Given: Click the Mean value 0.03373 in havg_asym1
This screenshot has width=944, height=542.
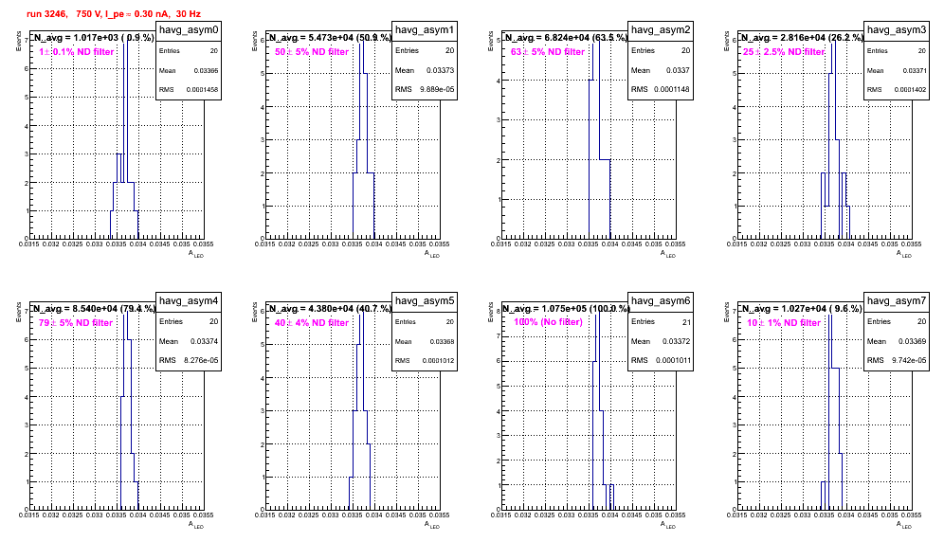Looking at the screenshot, I should tap(440, 70).
